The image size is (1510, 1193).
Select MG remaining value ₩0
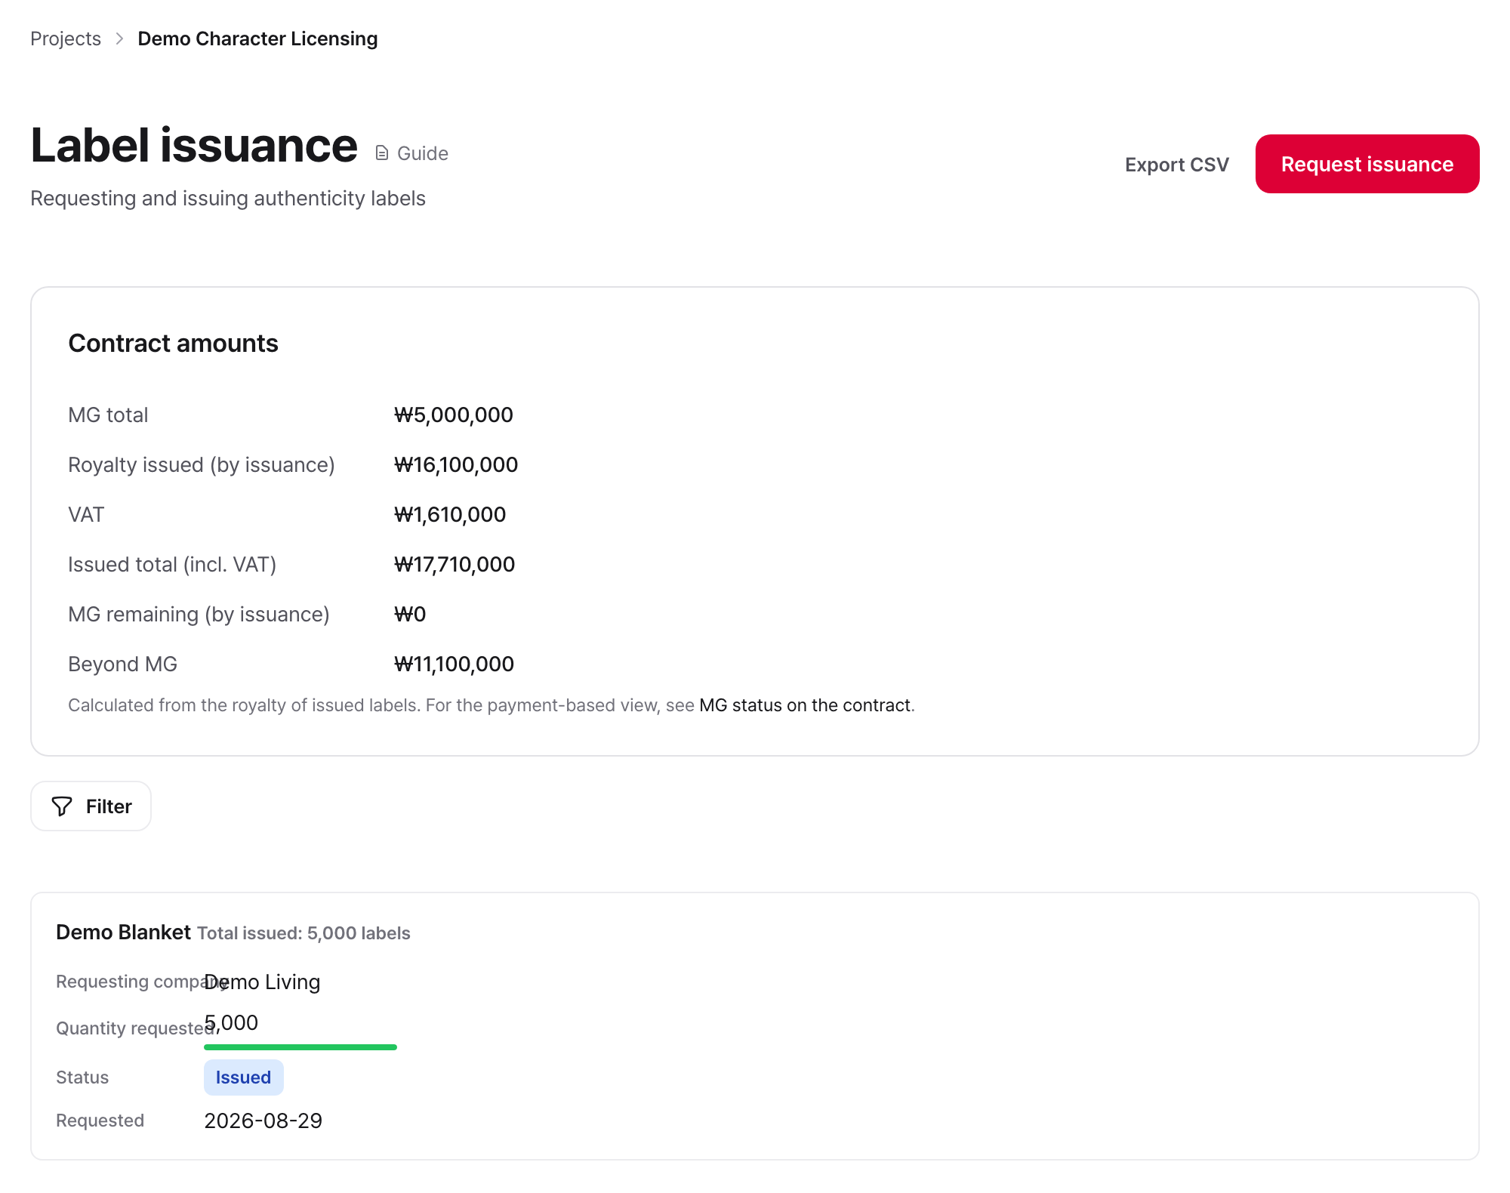click(410, 615)
